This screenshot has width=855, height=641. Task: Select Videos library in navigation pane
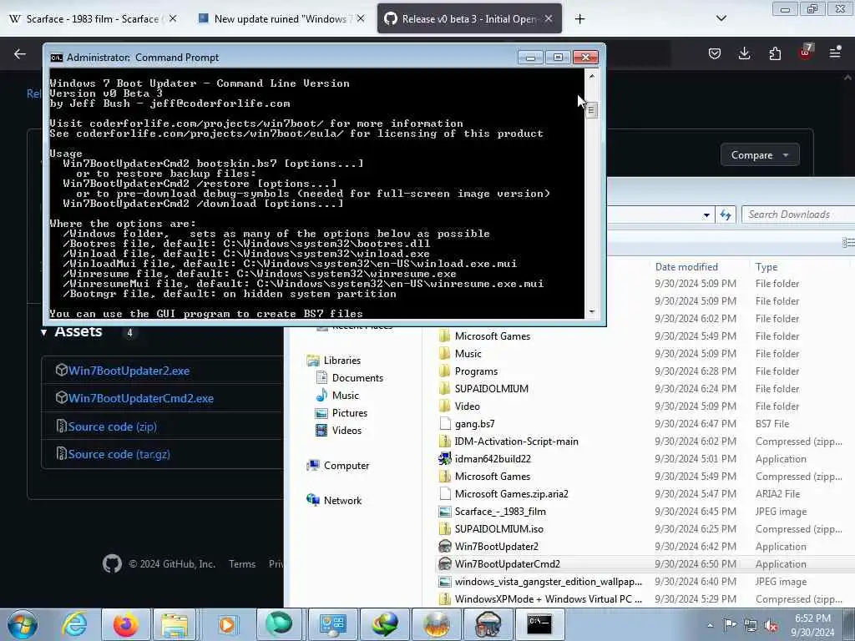(x=347, y=431)
